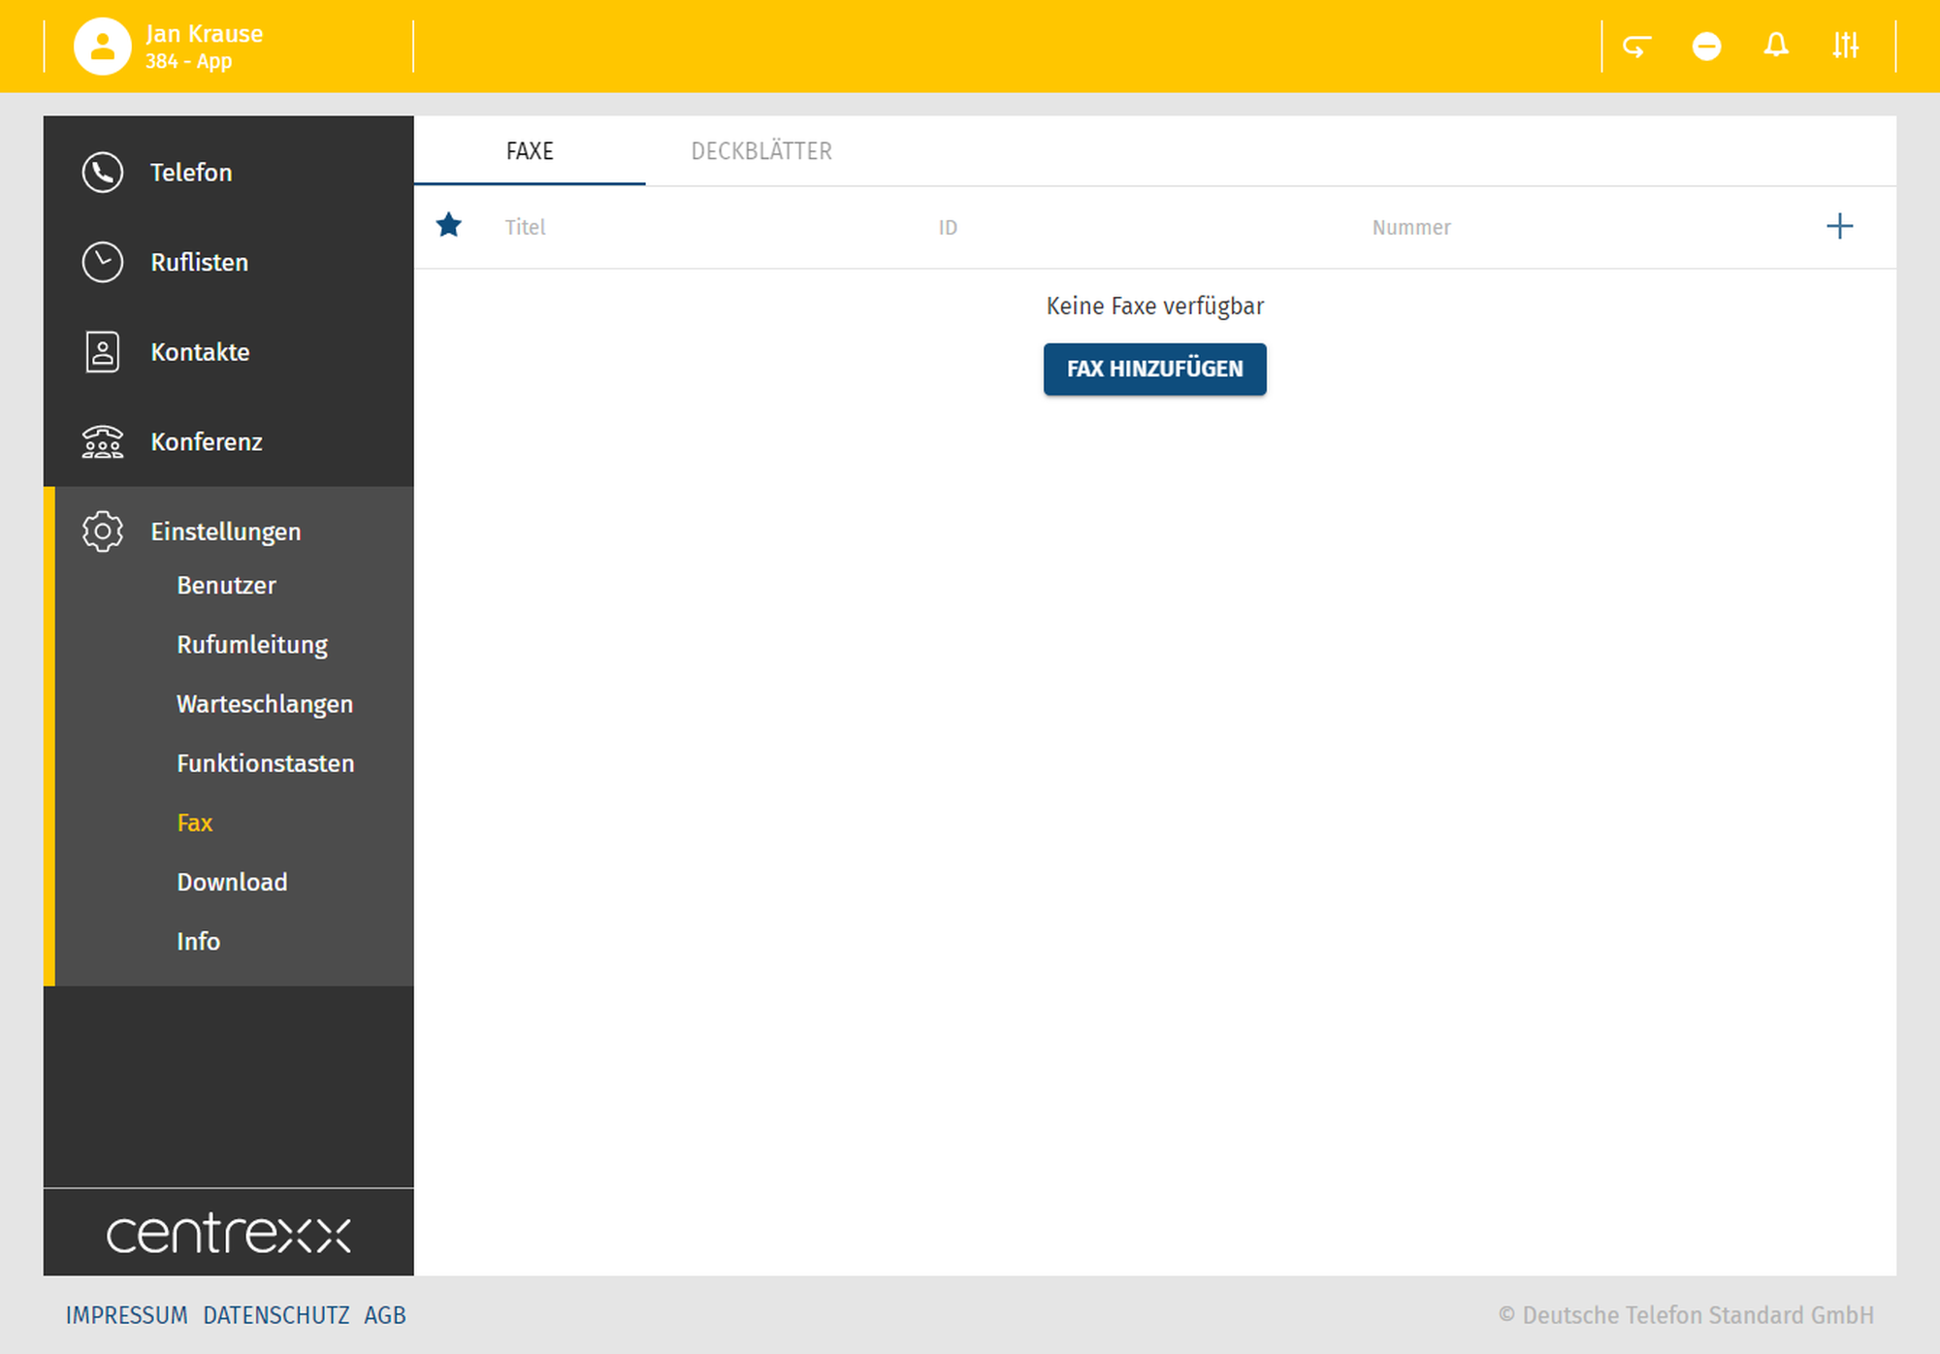Toggle the favorites star column filter
Screen dimensions: 1940x1354
point(448,226)
